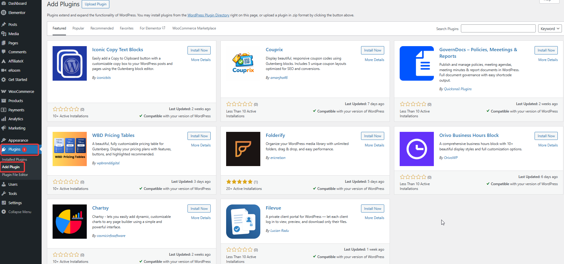Open the Folderify plugin title link
564x264 pixels.
click(275, 135)
